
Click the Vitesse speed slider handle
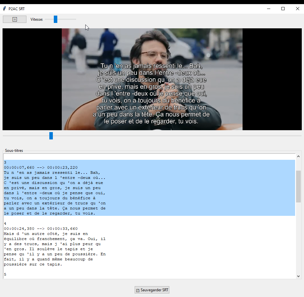click(x=55, y=19)
